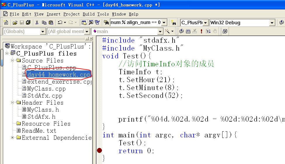Open file folder toolbar icon

[15, 23]
